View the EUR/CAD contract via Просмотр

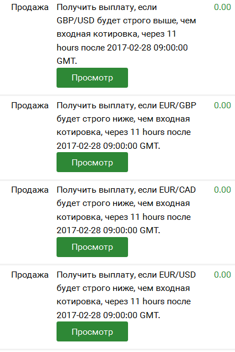click(92, 247)
